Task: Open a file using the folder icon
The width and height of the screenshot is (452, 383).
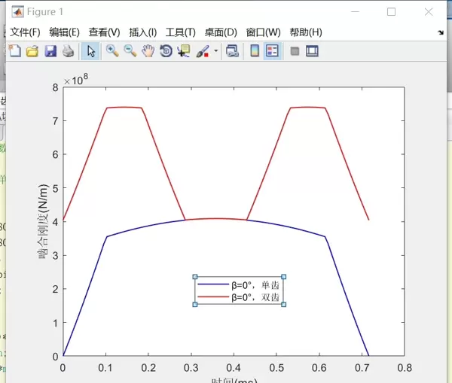Action: tap(32, 51)
